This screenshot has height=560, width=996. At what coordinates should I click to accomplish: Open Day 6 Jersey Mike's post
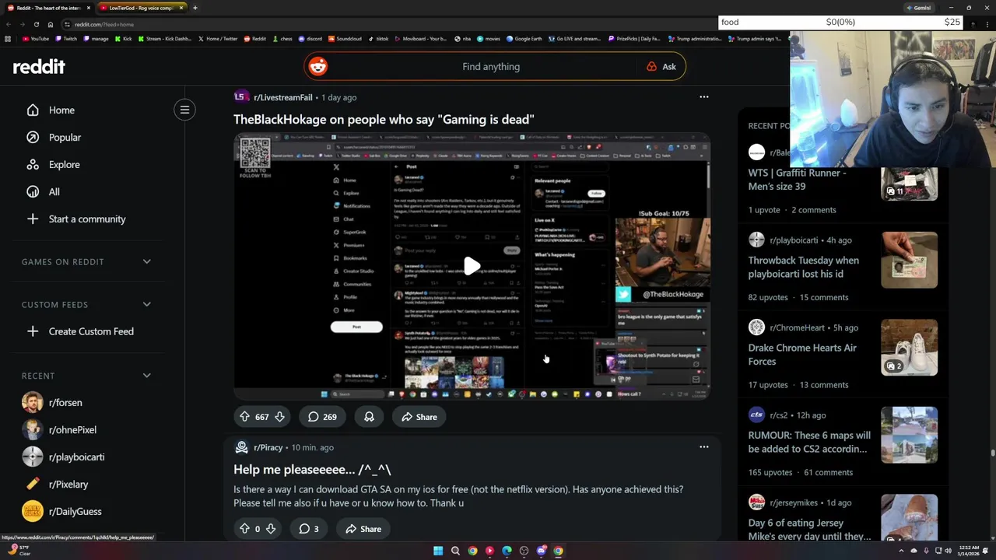pos(809,530)
